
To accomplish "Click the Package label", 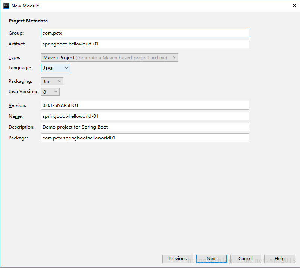I will [18, 138].
